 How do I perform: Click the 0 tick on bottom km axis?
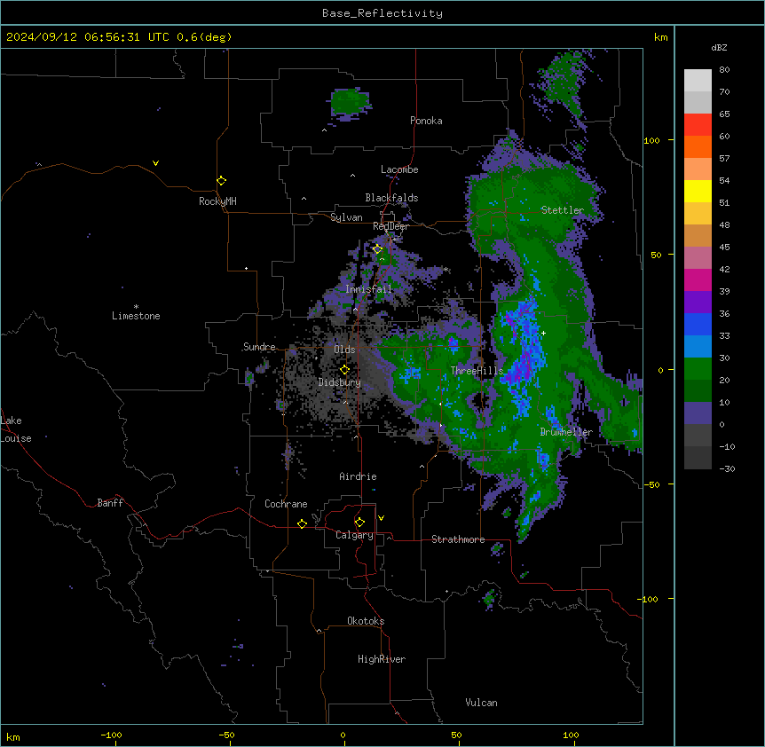[343, 735]
